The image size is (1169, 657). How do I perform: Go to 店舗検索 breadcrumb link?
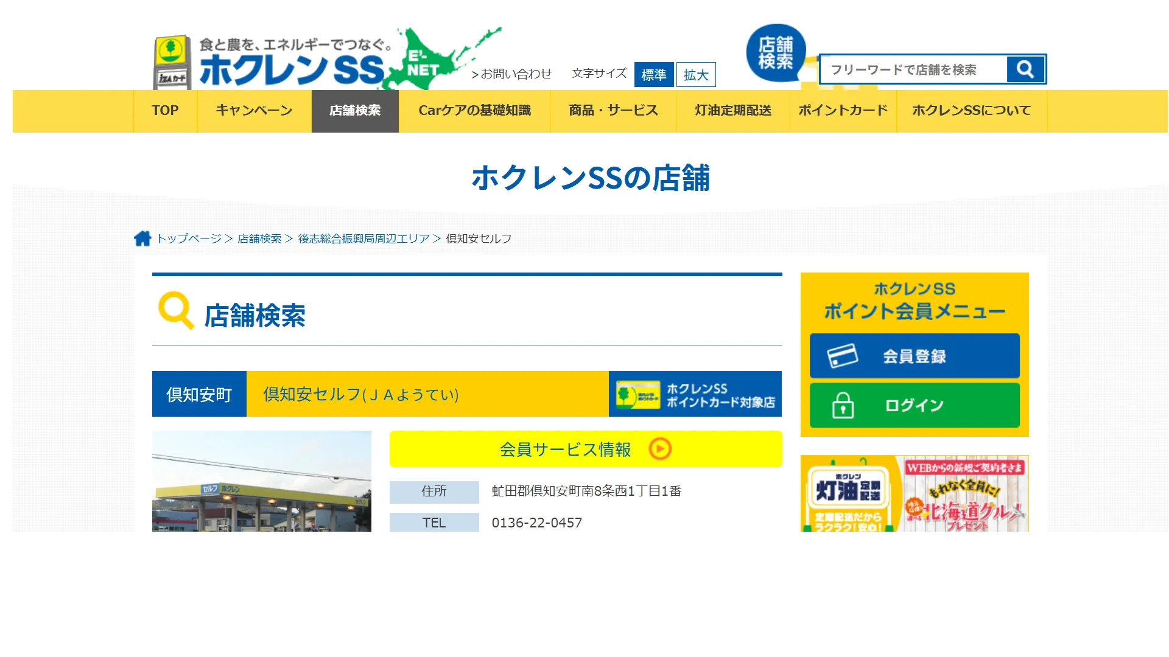click(259, 238)
